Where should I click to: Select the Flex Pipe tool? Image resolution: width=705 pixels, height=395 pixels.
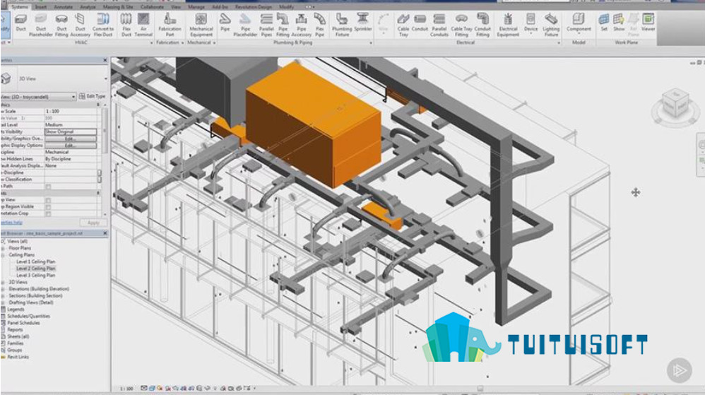coord(320,25)
